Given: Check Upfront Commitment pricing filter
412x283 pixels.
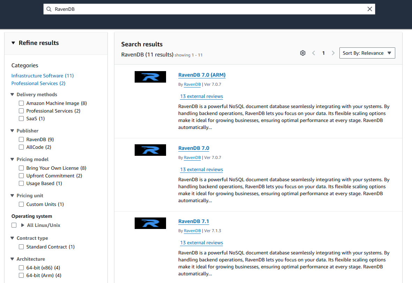Looking at the screenshot, I should (x=21, y=176).
